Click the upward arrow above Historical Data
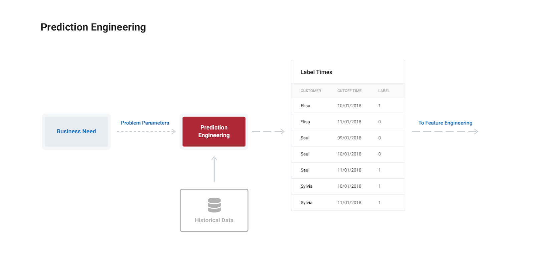 point(214,169)
